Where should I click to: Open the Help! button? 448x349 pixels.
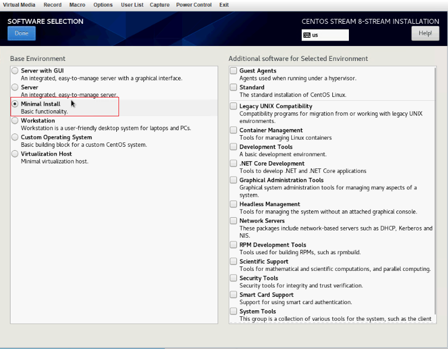pos(425,33)
